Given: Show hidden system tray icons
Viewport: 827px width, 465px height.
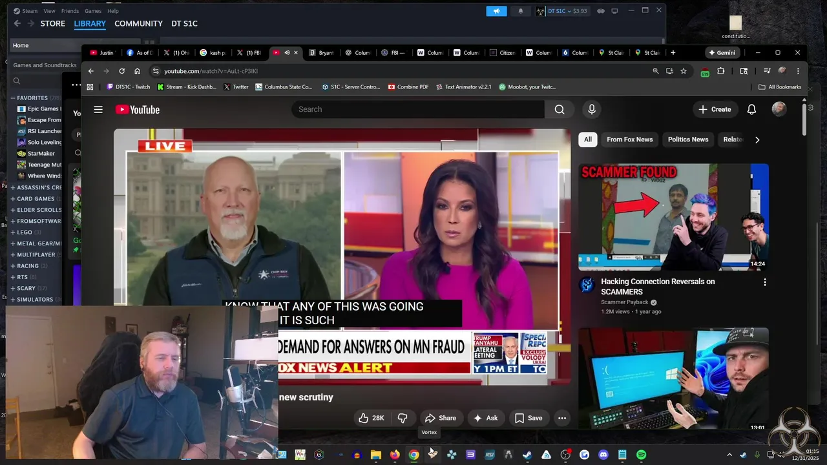Looking at the screenshot, I should (x=729, y=455).
